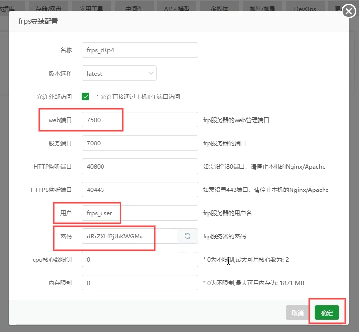Click hint 最大可用内存为: 1871 MB
This screenshot has width=359, height=332.
pyautogui.click(x=270, y=283)
